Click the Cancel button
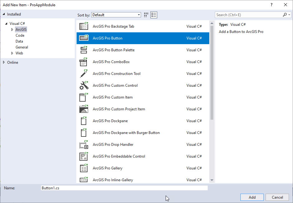The height and width of the screenshot is (203, 293). click(277, 197)
